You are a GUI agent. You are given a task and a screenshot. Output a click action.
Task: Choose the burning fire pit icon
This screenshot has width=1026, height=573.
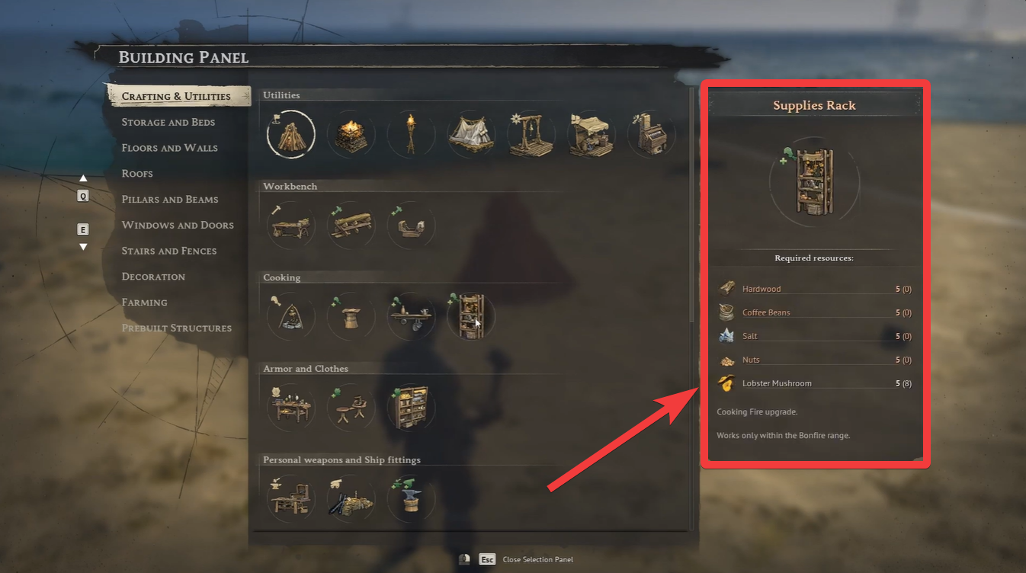pyautogui.click(x=351, y=135)
